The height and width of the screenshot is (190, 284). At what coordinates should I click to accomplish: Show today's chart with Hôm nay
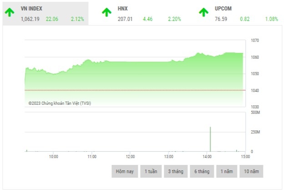124,171
